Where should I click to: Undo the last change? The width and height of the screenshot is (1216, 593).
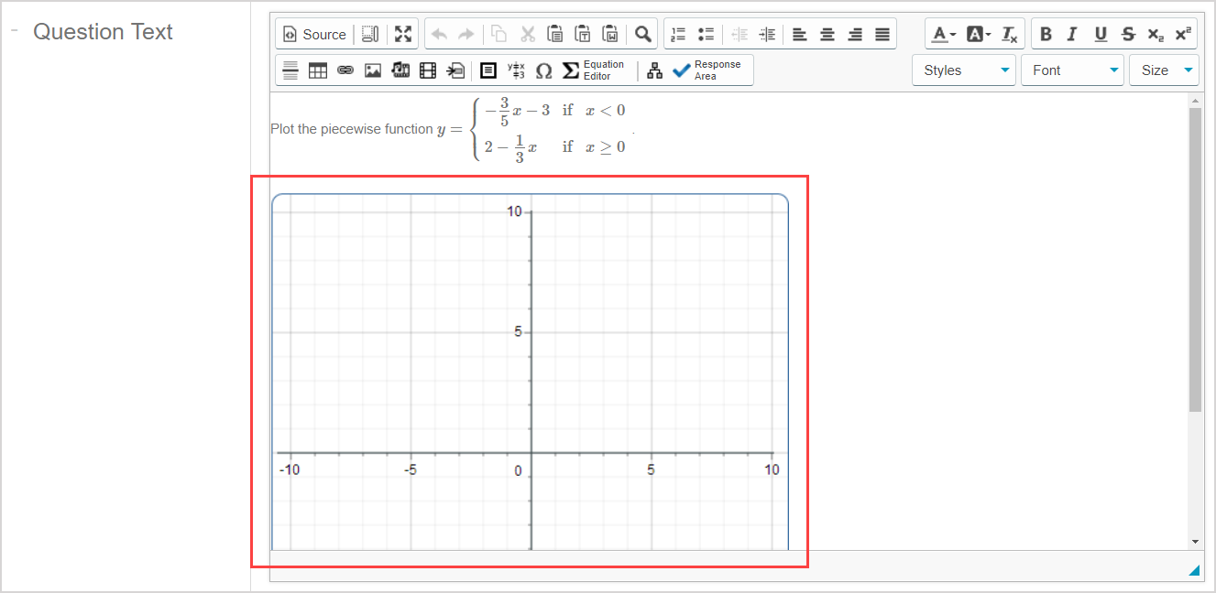click(x=439, y=34)
